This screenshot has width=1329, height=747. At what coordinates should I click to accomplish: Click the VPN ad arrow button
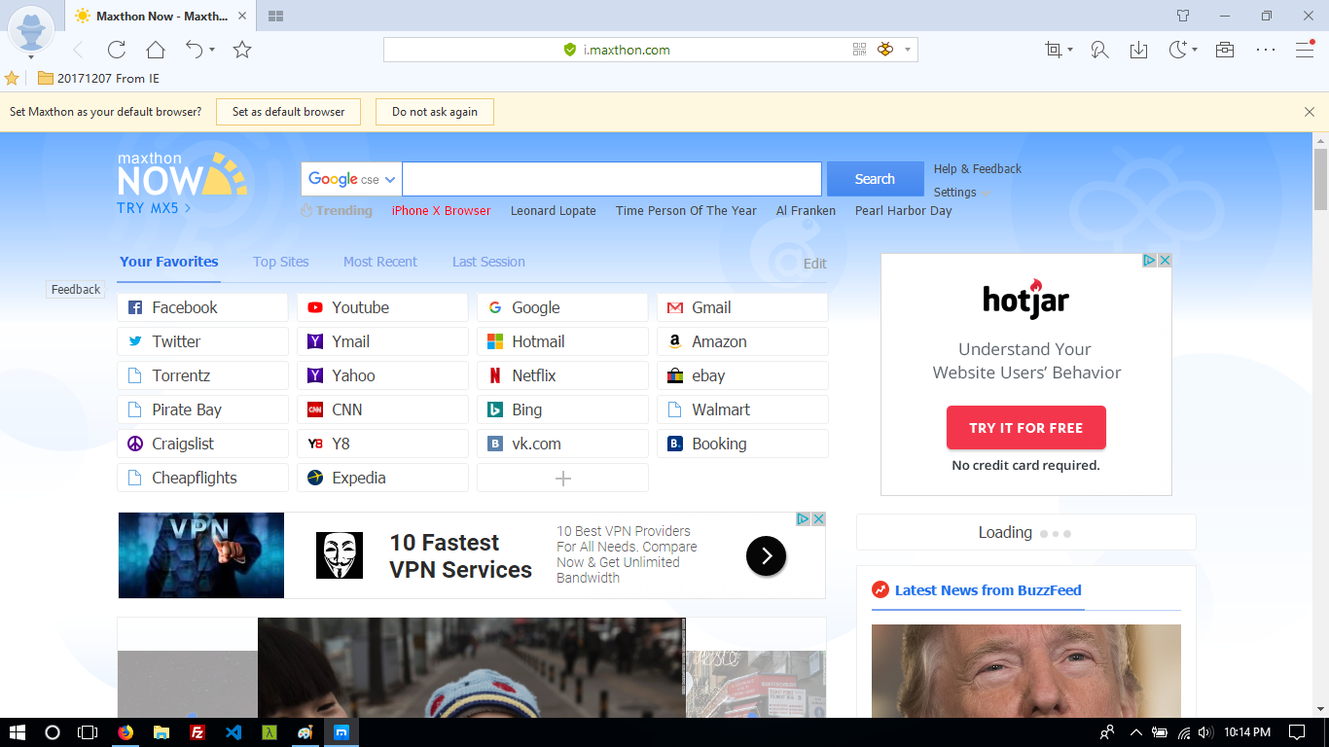click(x=766, y=555)
